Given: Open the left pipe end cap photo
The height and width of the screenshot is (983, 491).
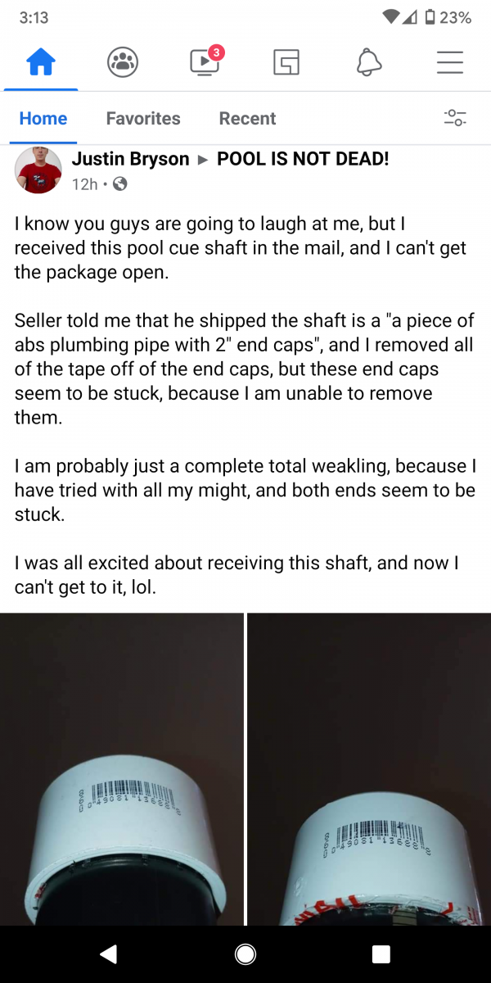Looking at the screenshot, I should 121,770.
